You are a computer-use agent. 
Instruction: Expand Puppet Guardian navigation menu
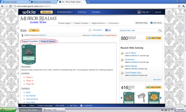tap(82, 23)
